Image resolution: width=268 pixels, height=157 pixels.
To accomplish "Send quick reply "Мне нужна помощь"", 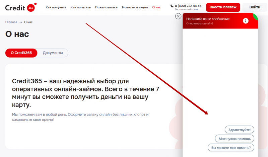I will coord(234,139).
